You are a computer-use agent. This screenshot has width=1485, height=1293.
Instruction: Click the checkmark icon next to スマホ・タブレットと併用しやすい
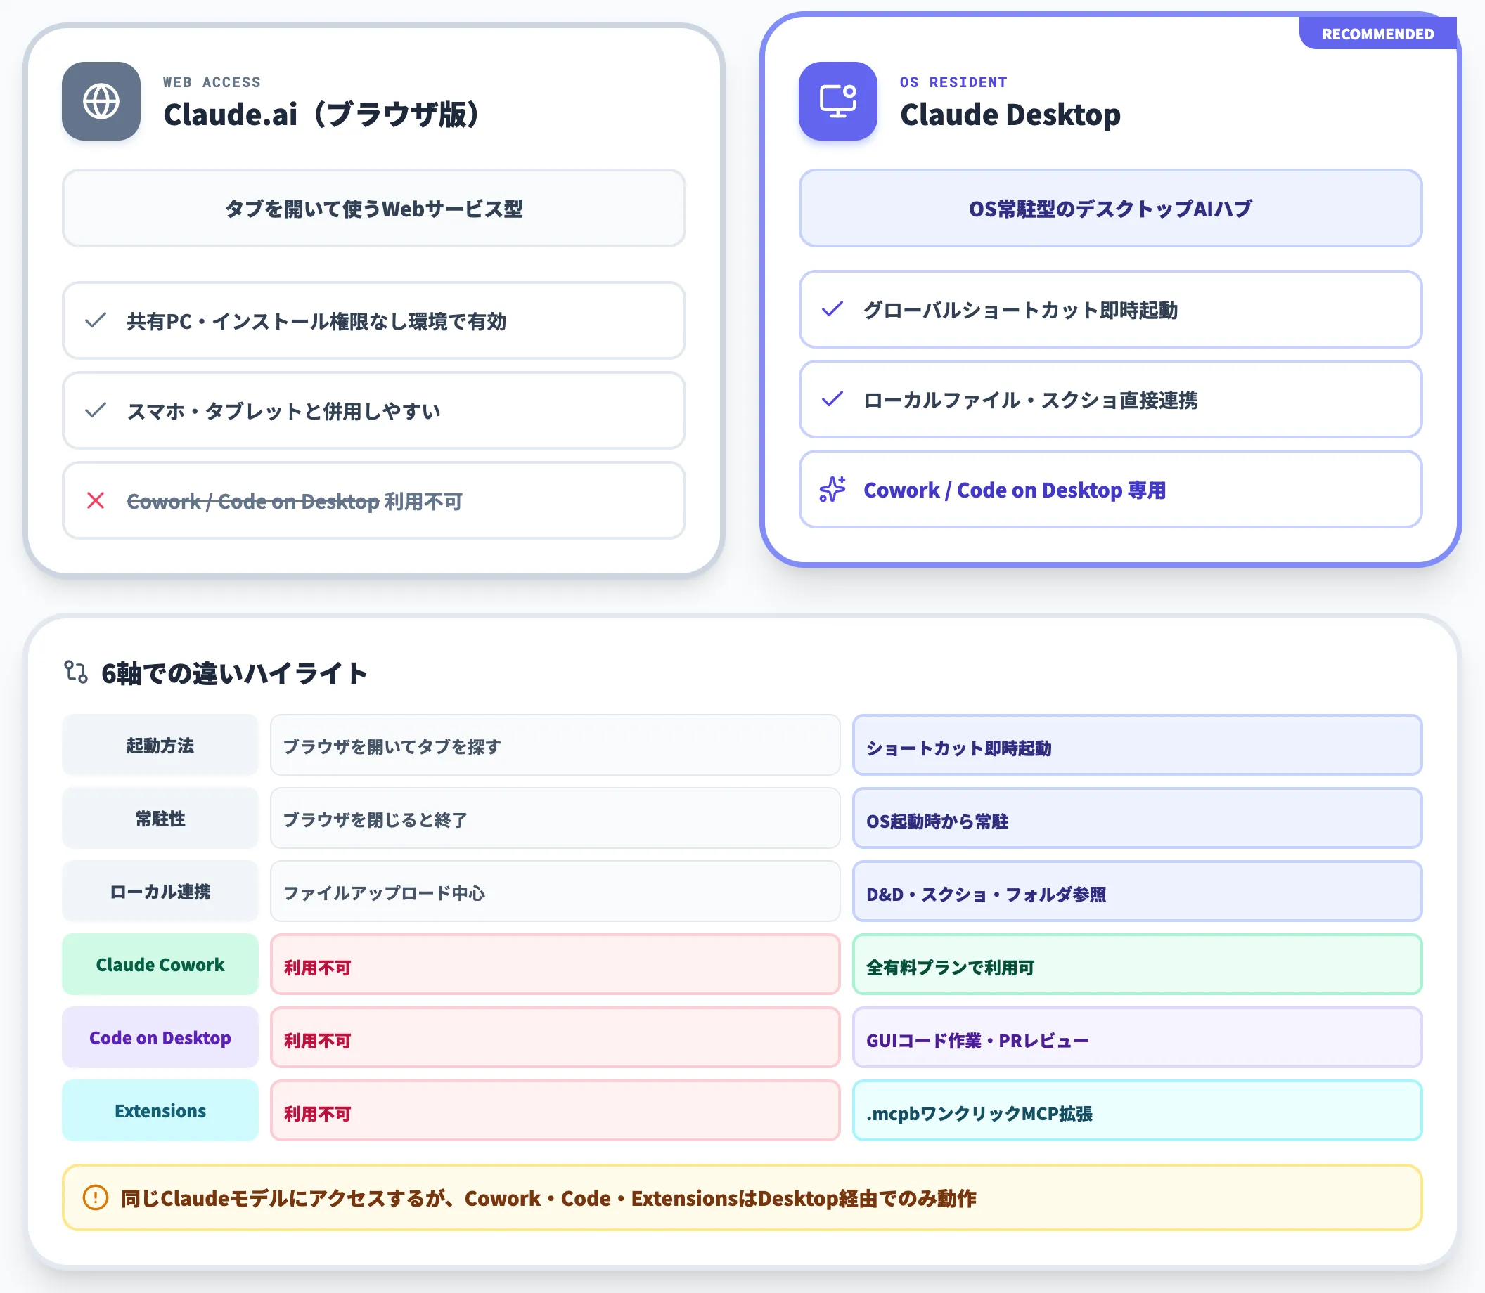(96, 410)
